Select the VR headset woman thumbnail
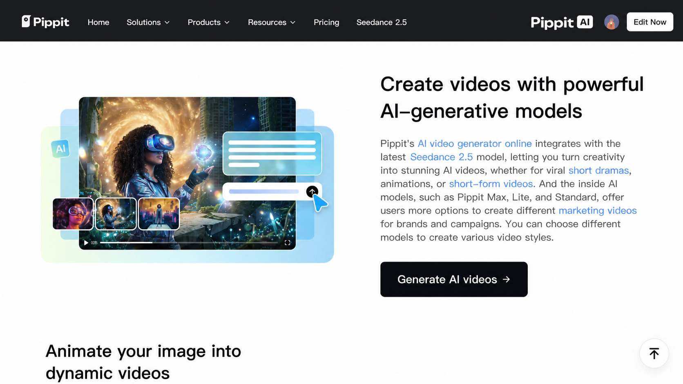This screenshot has width=683, height=384. 116,214
